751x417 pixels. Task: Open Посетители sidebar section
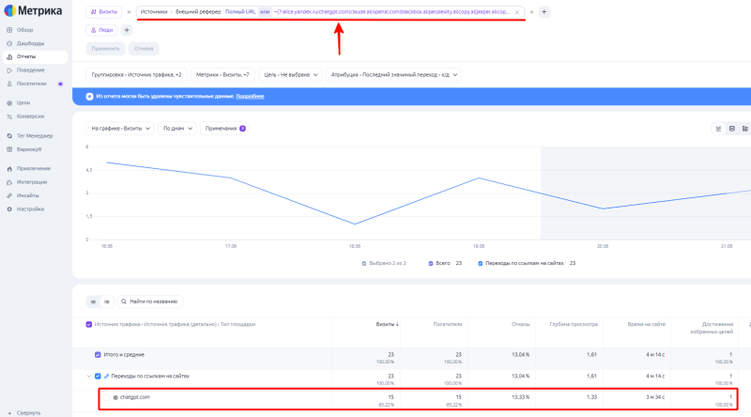click(x=32, y=84)
